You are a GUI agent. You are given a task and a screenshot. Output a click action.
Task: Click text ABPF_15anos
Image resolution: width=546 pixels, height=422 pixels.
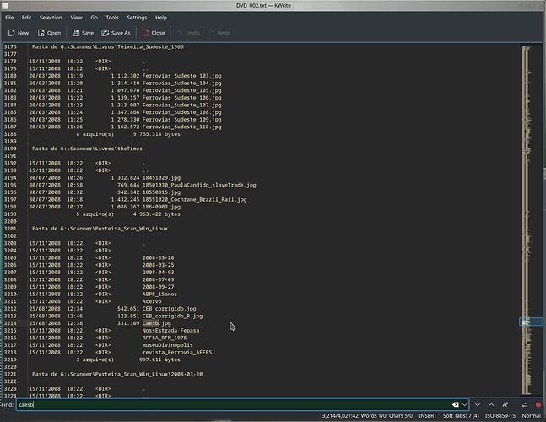click(159, 295)
